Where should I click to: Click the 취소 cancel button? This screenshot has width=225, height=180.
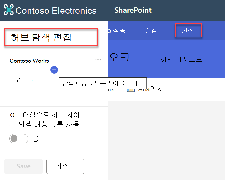65,166
